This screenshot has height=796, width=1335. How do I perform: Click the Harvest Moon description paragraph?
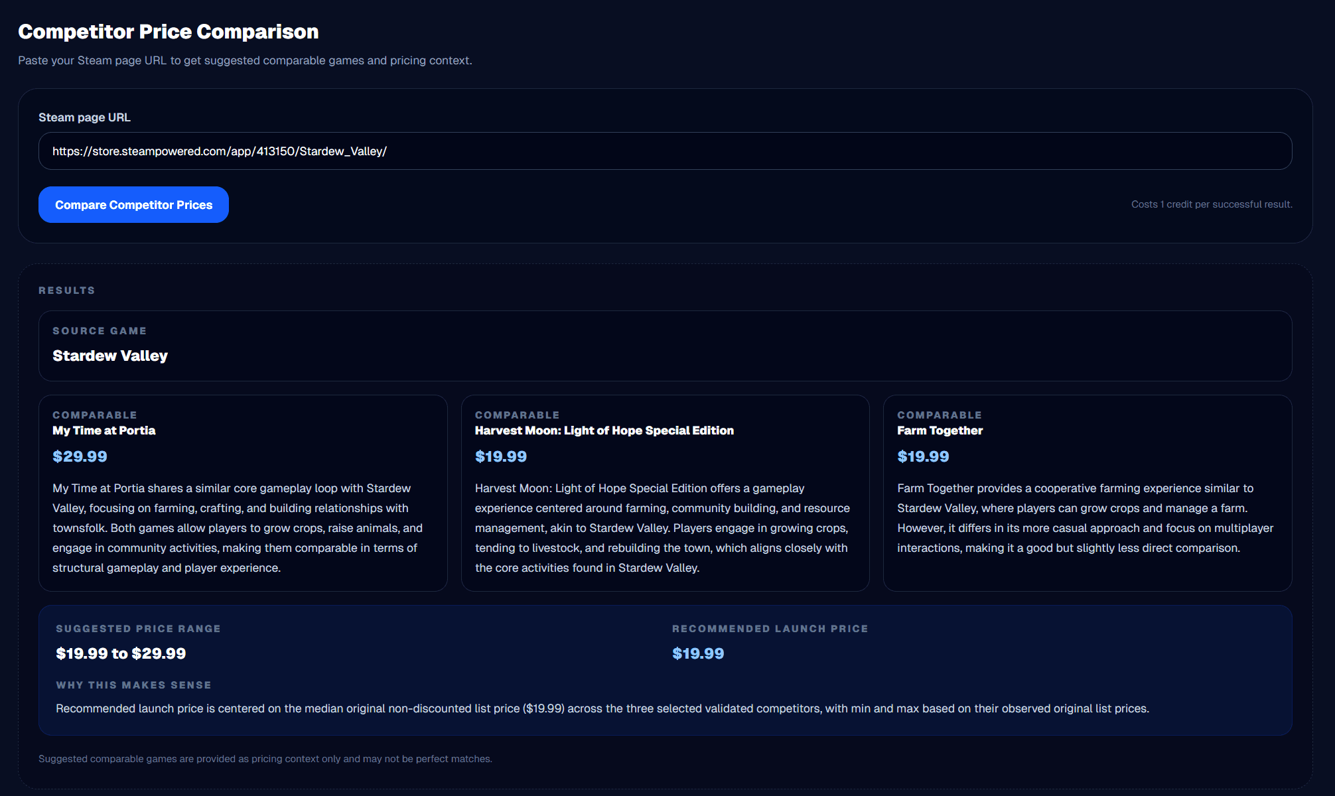[x=662, y=528]
